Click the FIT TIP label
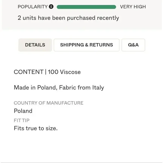 (22, 121)
